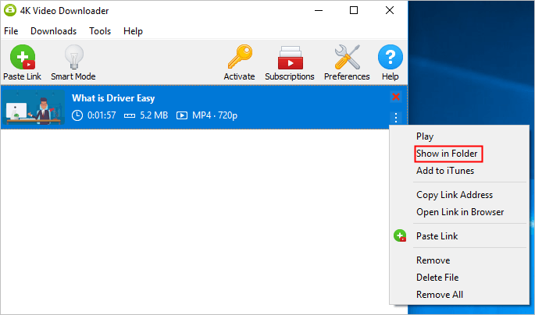Click the MP4 · 720p format label
This screenshot has width=535, height=315.
coord(215,115)
